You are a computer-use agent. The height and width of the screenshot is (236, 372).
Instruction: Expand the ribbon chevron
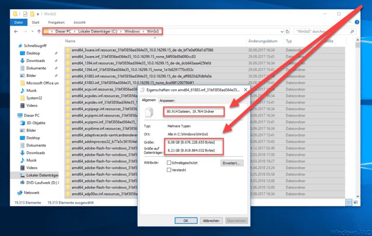[350, 22]
